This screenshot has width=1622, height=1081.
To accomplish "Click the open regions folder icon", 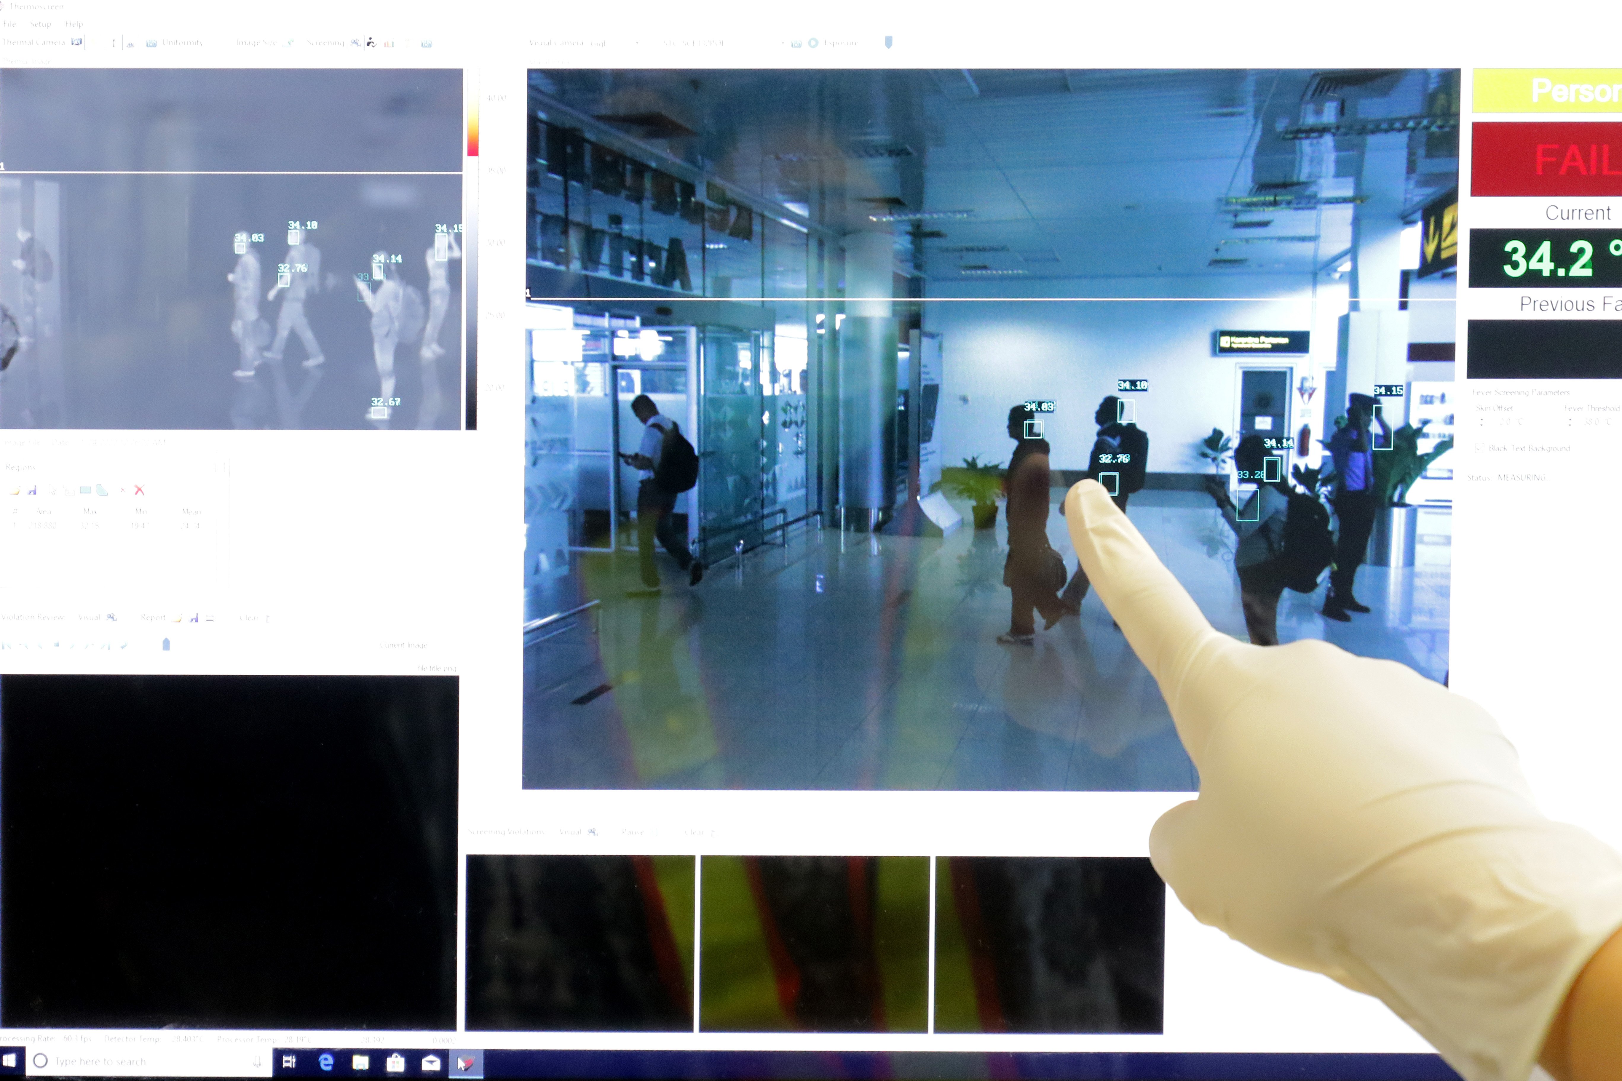I will coord(15,490).
